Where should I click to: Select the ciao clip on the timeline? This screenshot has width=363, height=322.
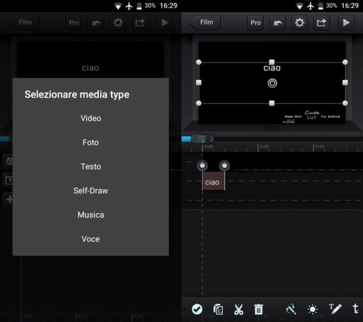[x=213, y=181]
